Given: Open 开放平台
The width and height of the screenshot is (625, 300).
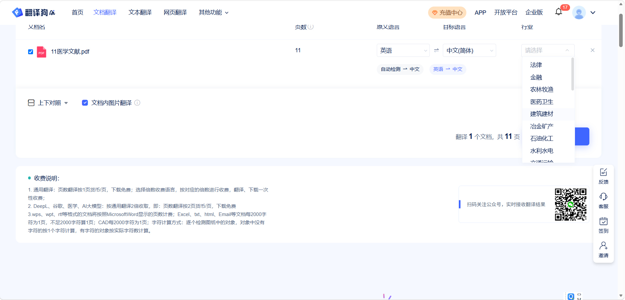Looking at the screenshot, I should pos(506,12).
